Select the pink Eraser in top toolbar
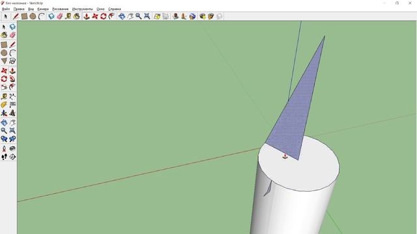The width and height of the screenshot is (417, 234). click(59, 16)
